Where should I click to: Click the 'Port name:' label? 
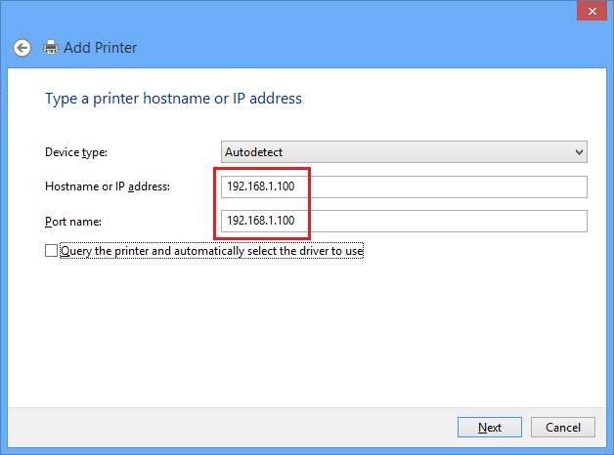pyautogui.click(x=72, y=222)
